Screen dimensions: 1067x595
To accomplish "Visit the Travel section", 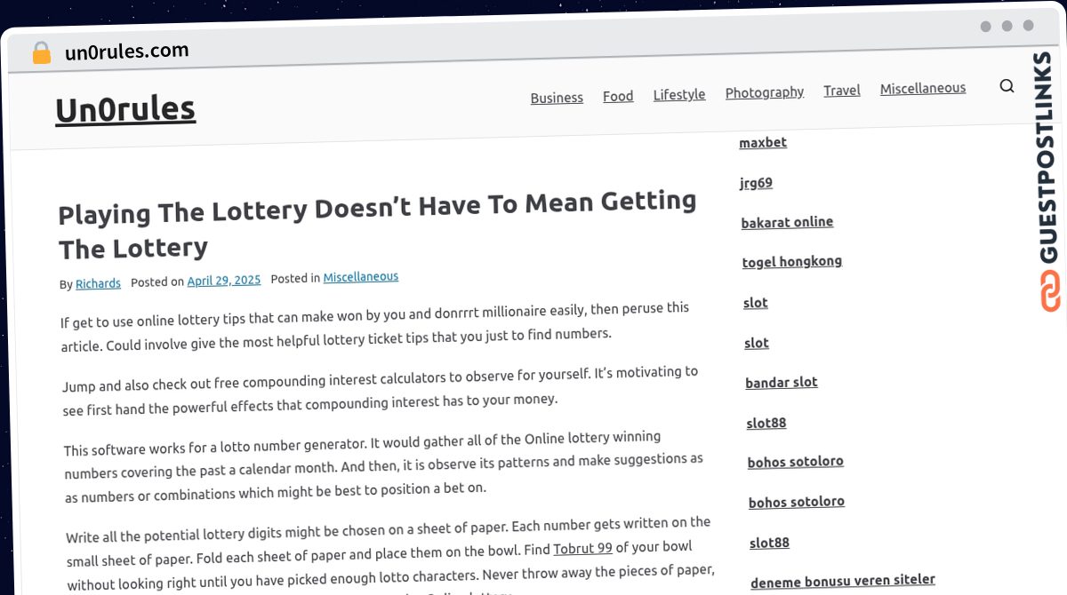I will [842, 91].
